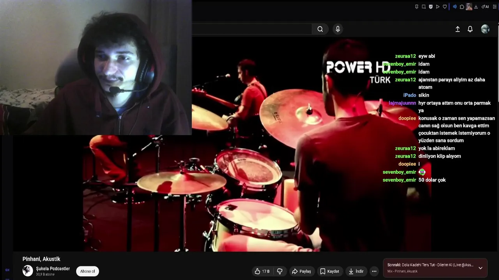
Task: Open the browser extensions cube icon
Action: 462,7
